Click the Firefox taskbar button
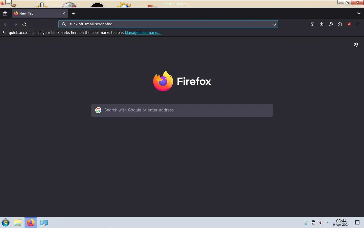 tap(31, 222)
